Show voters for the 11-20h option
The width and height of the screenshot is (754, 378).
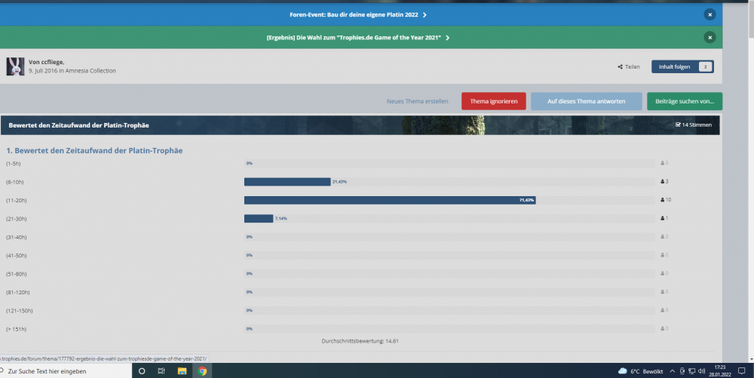coord(665,200)
